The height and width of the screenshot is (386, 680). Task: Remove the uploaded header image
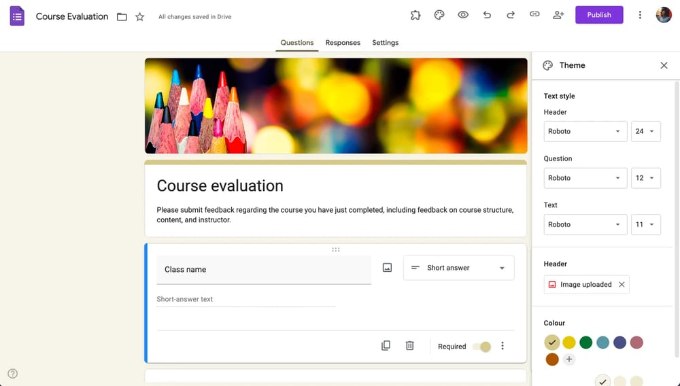coord(622,285)
